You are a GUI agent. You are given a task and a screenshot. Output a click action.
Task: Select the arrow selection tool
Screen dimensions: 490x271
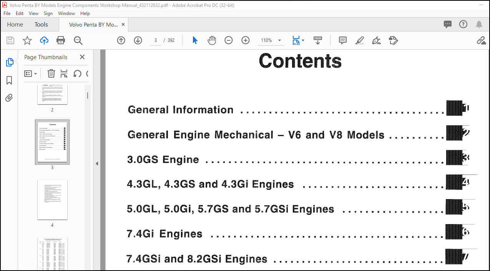195,40
